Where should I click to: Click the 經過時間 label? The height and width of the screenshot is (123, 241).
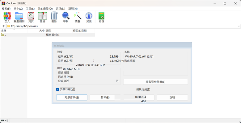(x=63, y=72)
